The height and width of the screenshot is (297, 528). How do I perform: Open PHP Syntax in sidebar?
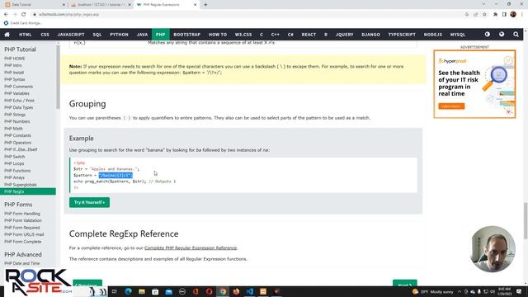15,79
